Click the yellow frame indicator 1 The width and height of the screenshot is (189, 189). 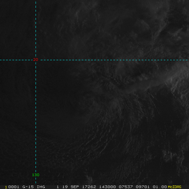6,187
